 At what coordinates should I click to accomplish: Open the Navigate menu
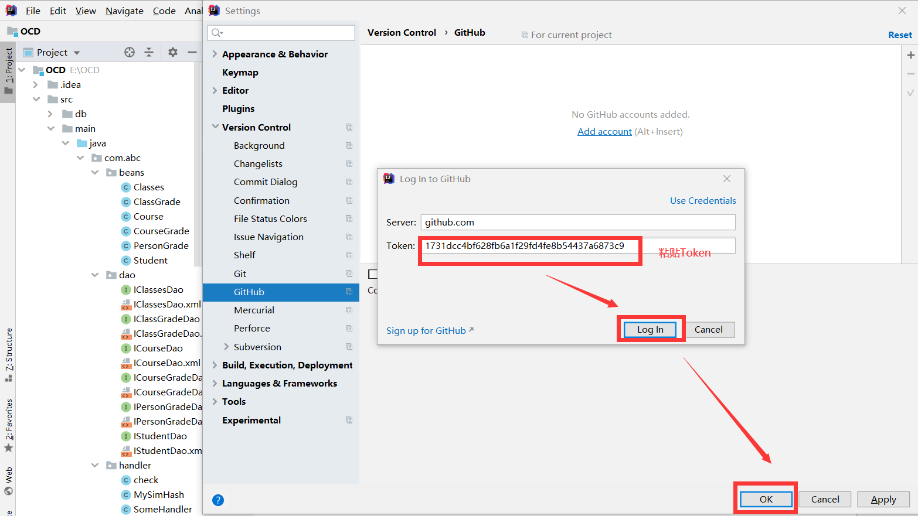124,11
